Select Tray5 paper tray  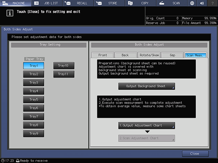coord(34,100)
